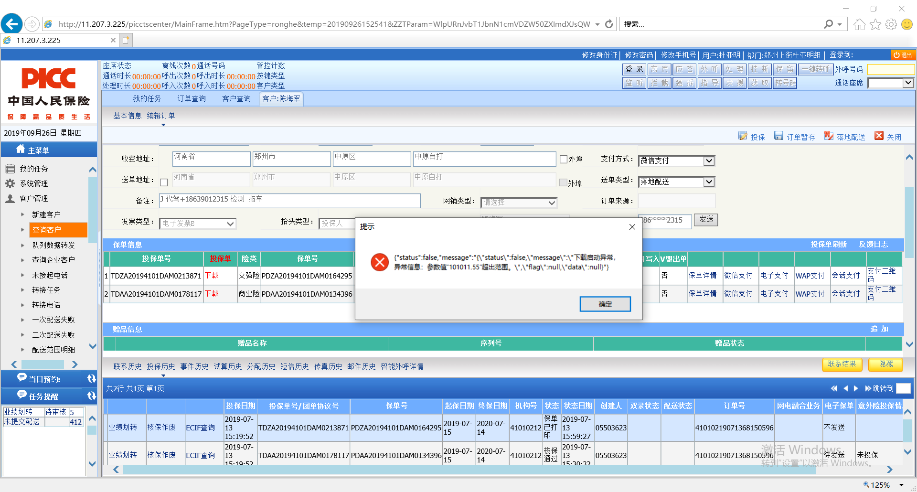Open the 支付方式 dropdown
Viewport: 917px width, 492px height.
tap(709, 161)
